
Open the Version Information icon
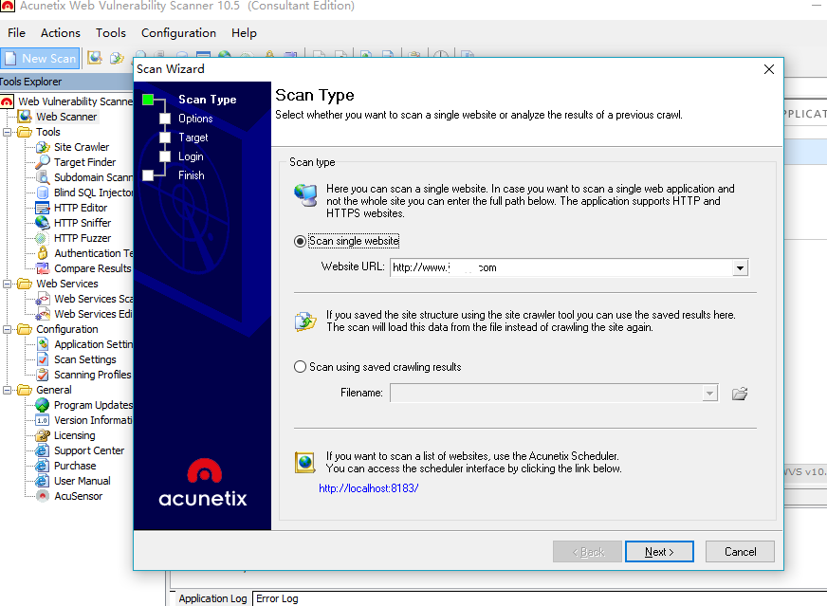pyautogui.click(x=43, y=420)
